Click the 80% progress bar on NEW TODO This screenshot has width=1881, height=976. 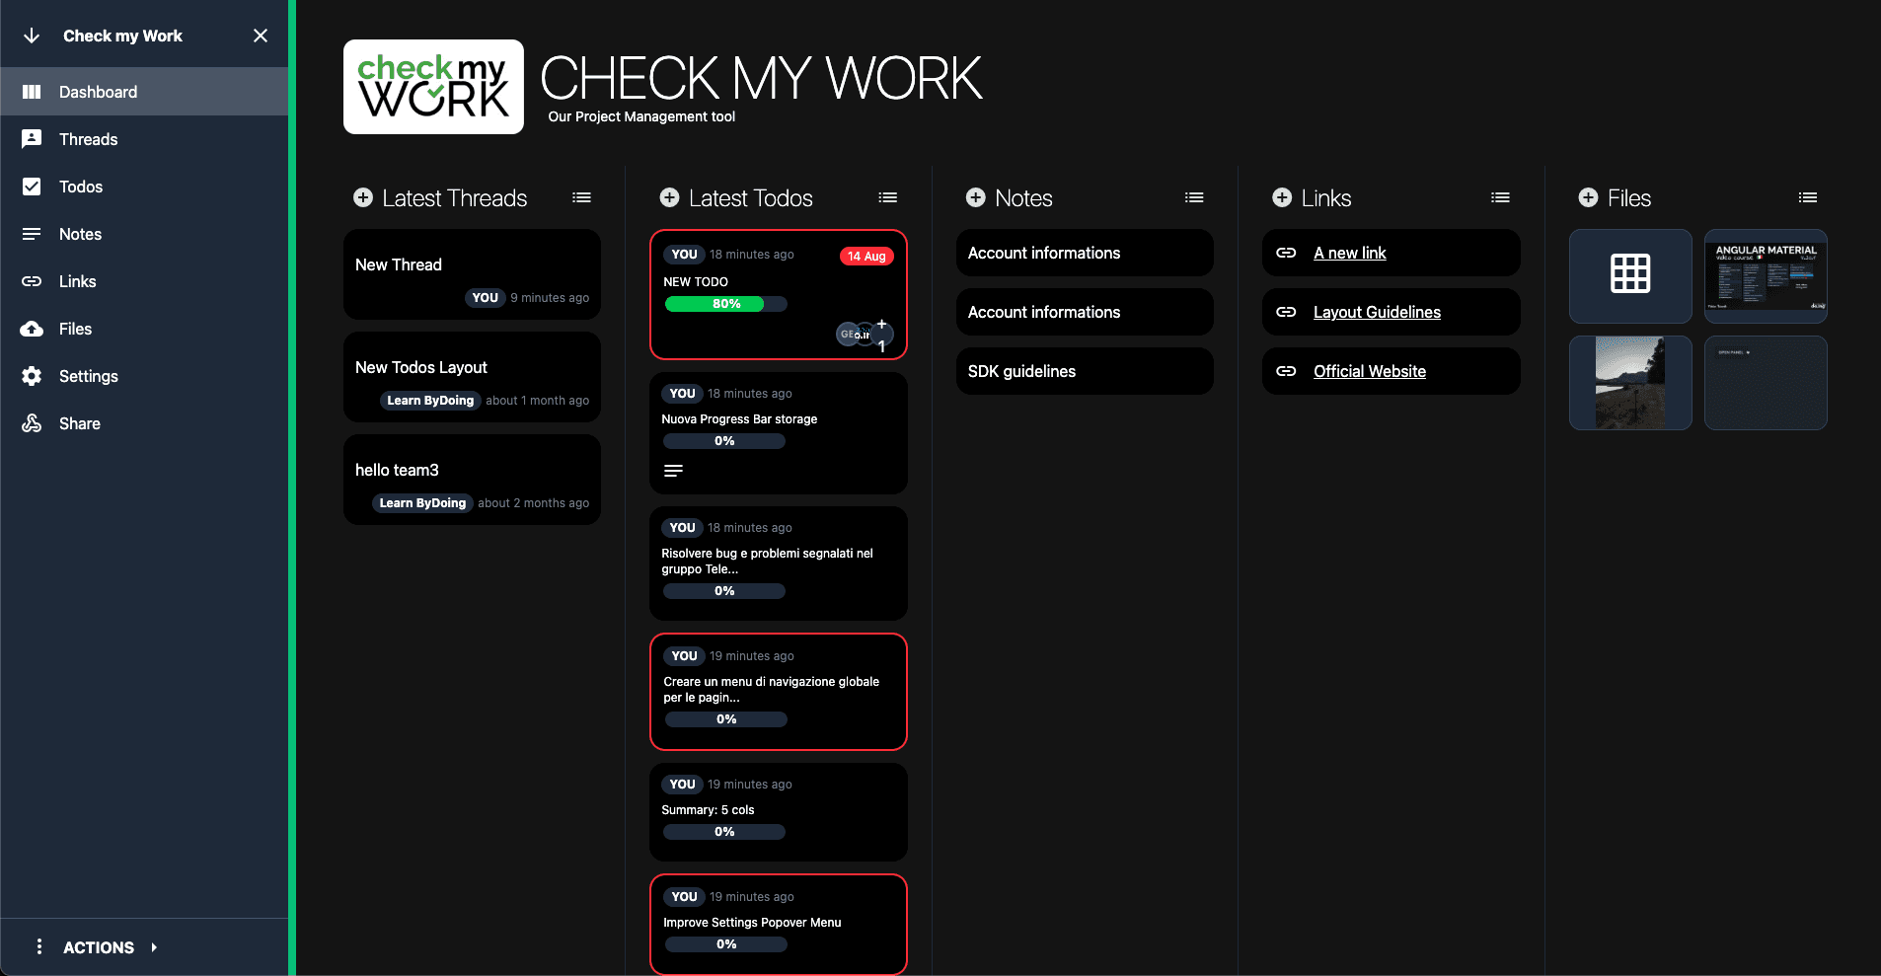(725, 304)
